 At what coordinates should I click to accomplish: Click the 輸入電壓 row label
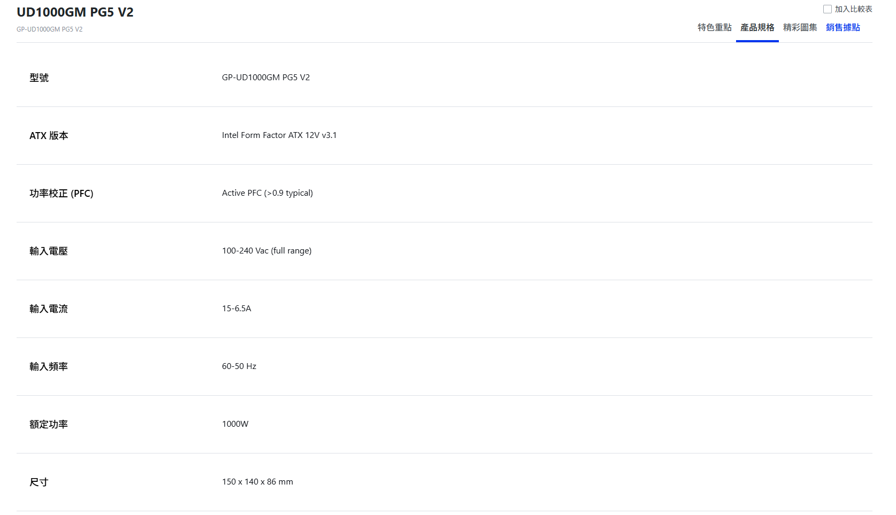49,251
